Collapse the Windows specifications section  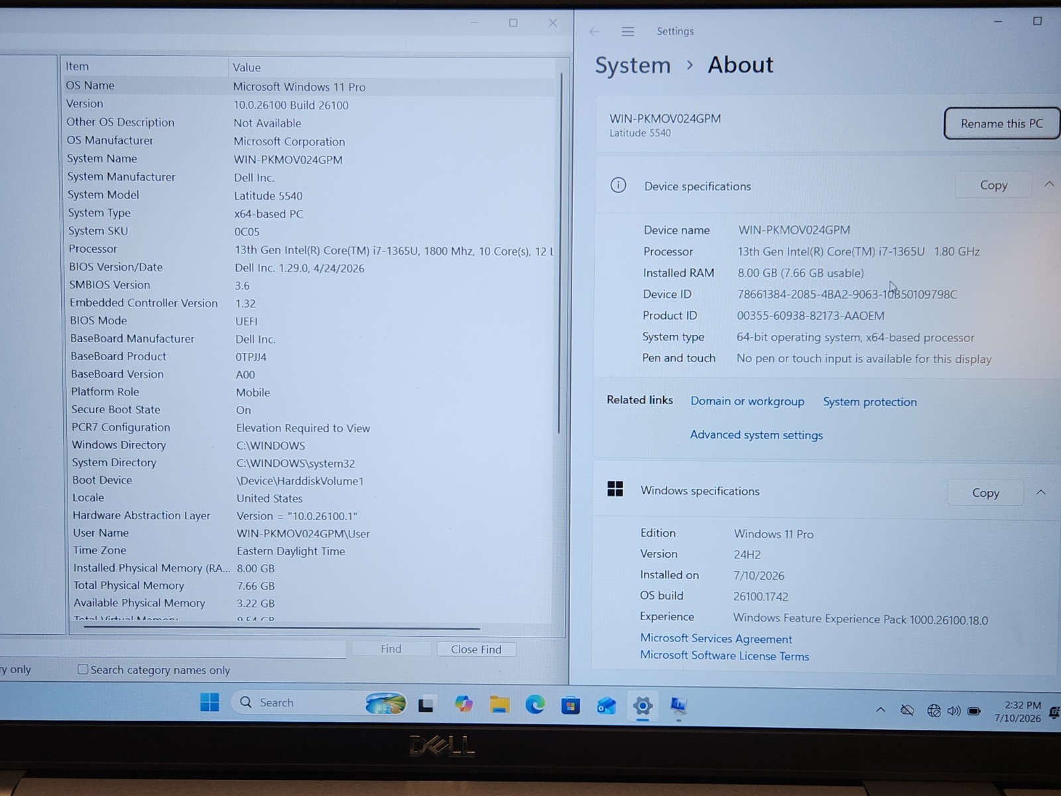1041,492
